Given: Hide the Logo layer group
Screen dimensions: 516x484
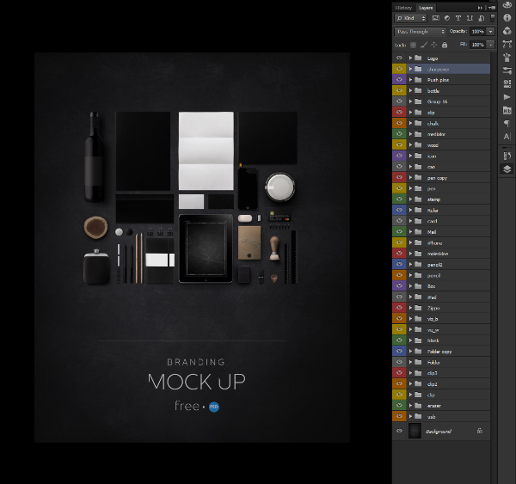Looking at the screenshot, I should point(399,58).
